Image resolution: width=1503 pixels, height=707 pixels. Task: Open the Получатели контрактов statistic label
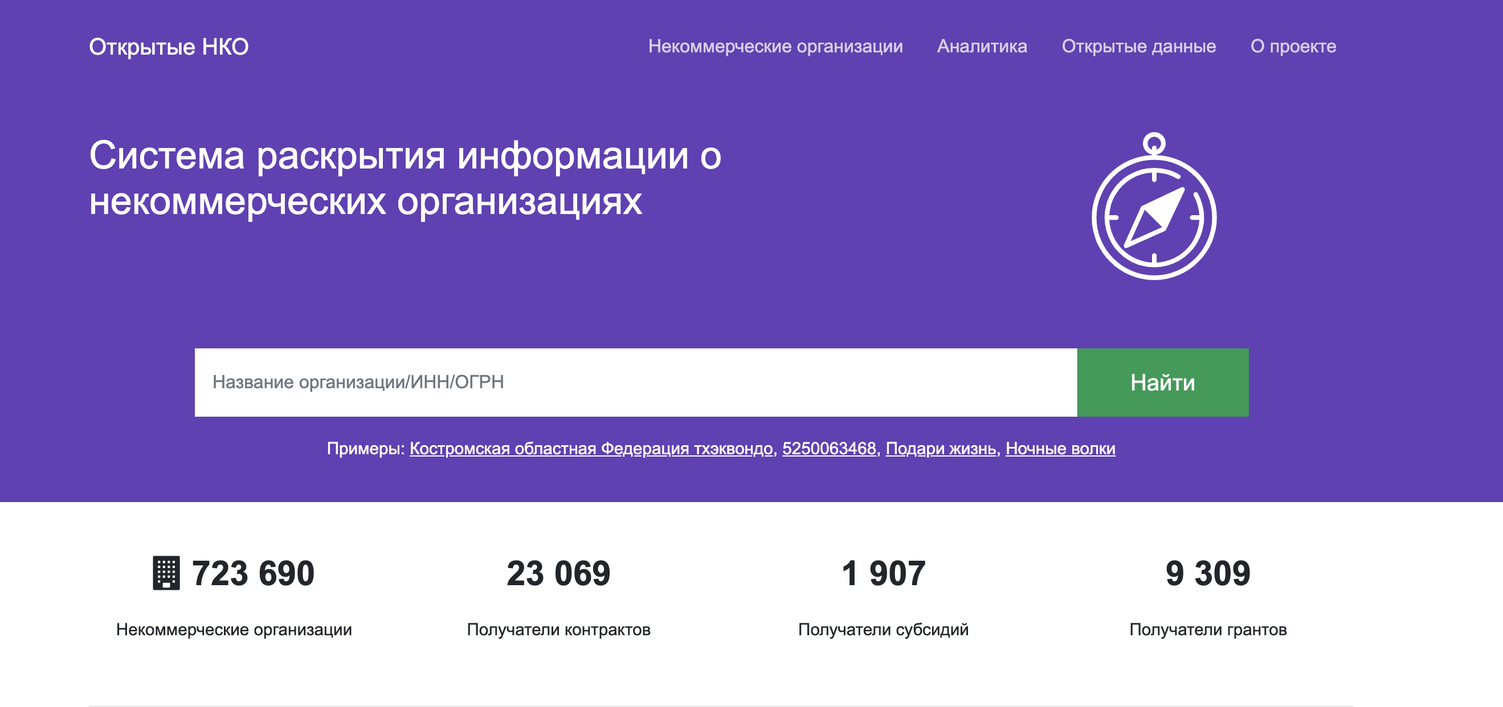(x=558, y=630)
